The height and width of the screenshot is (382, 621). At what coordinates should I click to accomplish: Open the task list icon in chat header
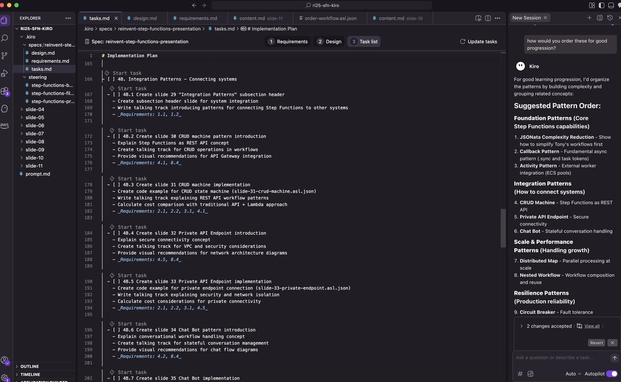pyautogui.click(x=599, y=18)
